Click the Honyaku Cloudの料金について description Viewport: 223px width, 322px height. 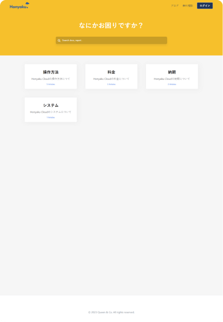(111, 79)
